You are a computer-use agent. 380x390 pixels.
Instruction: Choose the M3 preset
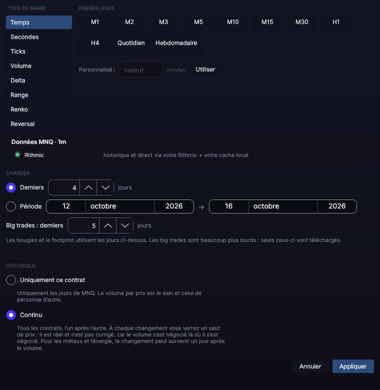tap(163, 22)
